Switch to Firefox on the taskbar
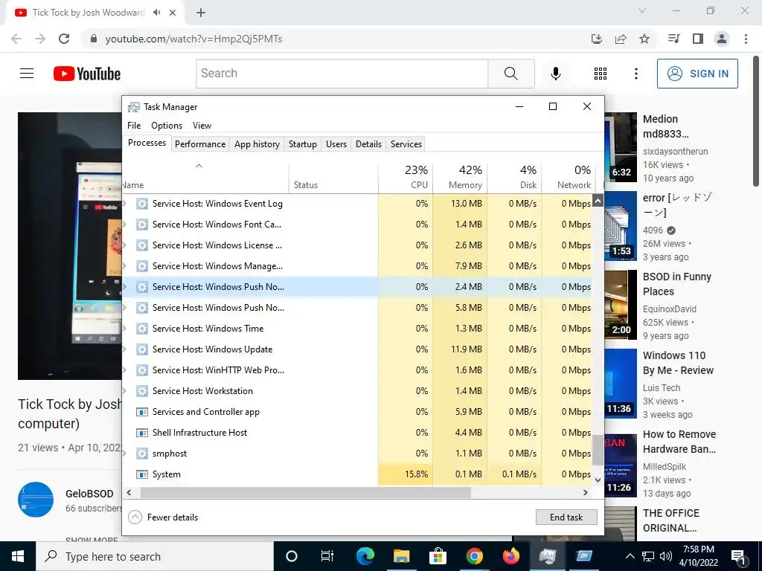Image resolution: width=762 pixels, height=571 pixels. point(510,556)
